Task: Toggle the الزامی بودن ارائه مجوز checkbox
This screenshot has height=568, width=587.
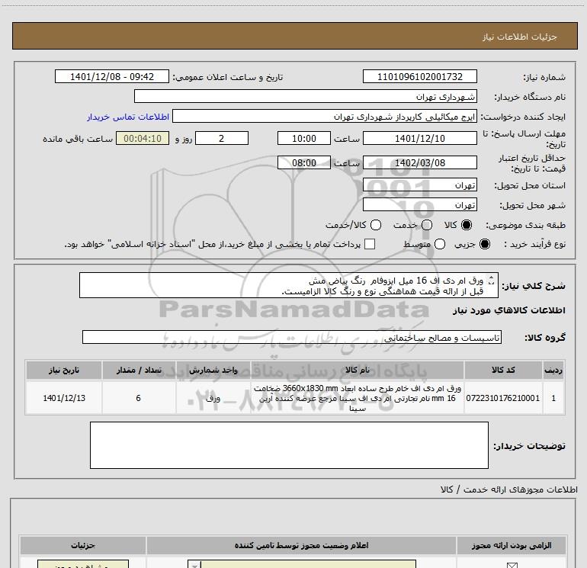Action: pyautogui.click(x=512, y=565)
